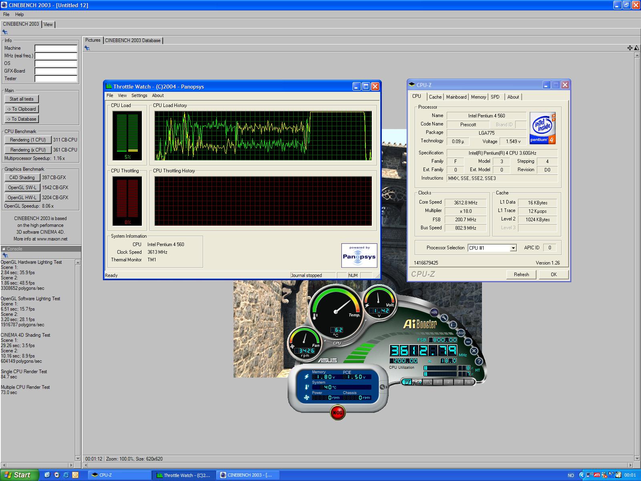Viewport: 641px width, 481px height.
Task: Click the pin icon in the Console header
Action: pos(5,255)
